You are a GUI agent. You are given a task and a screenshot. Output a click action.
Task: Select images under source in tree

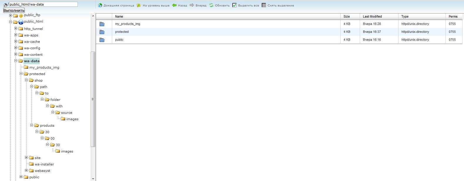click(x=72, y=119)
